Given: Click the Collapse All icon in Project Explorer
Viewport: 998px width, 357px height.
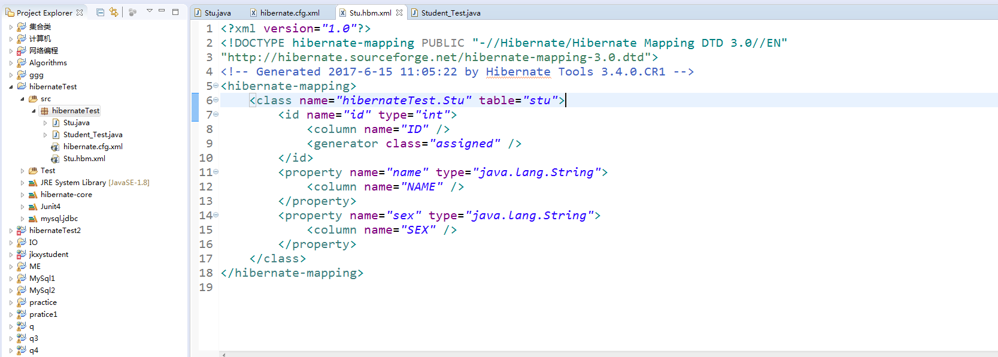Looking at the screenshot, I should (x=100, y=12).
